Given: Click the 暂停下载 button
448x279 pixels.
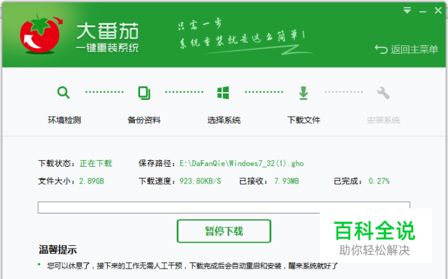Looking at the screenshot, I should pyautogui.click(x=224, y=231).
